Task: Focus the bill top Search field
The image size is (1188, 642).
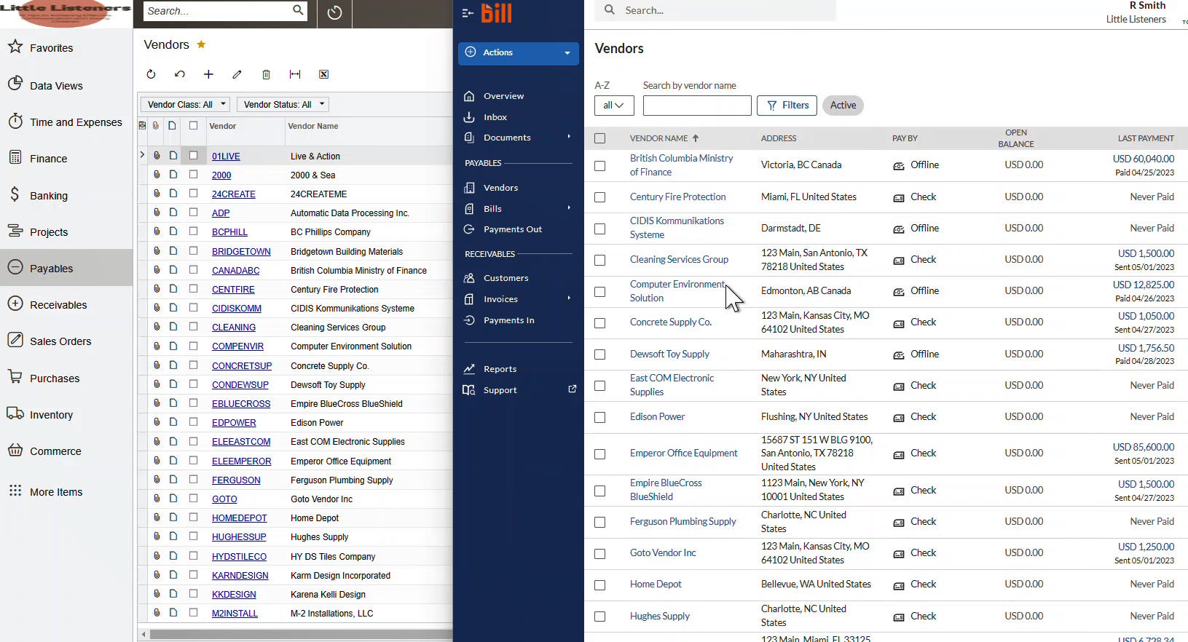Action: 715,10
